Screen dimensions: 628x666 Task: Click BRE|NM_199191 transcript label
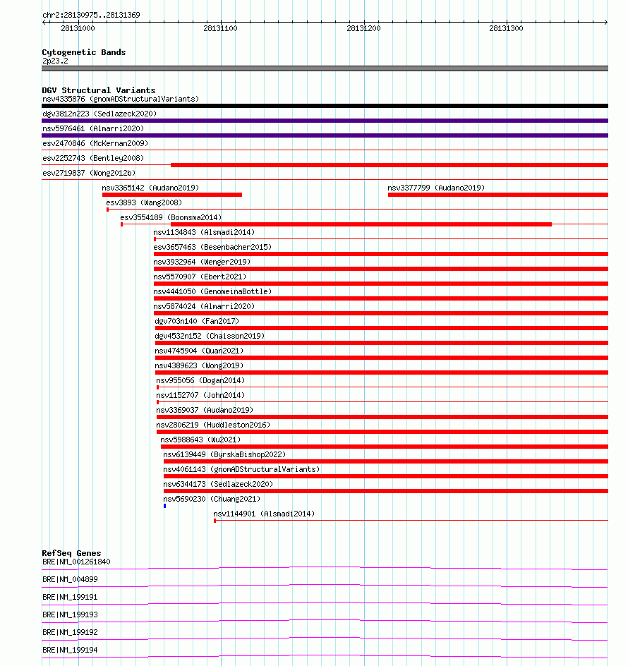tap(70, 597)
